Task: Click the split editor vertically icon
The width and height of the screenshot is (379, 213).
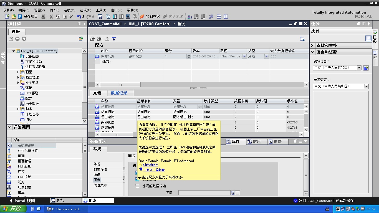Action: 226,17
